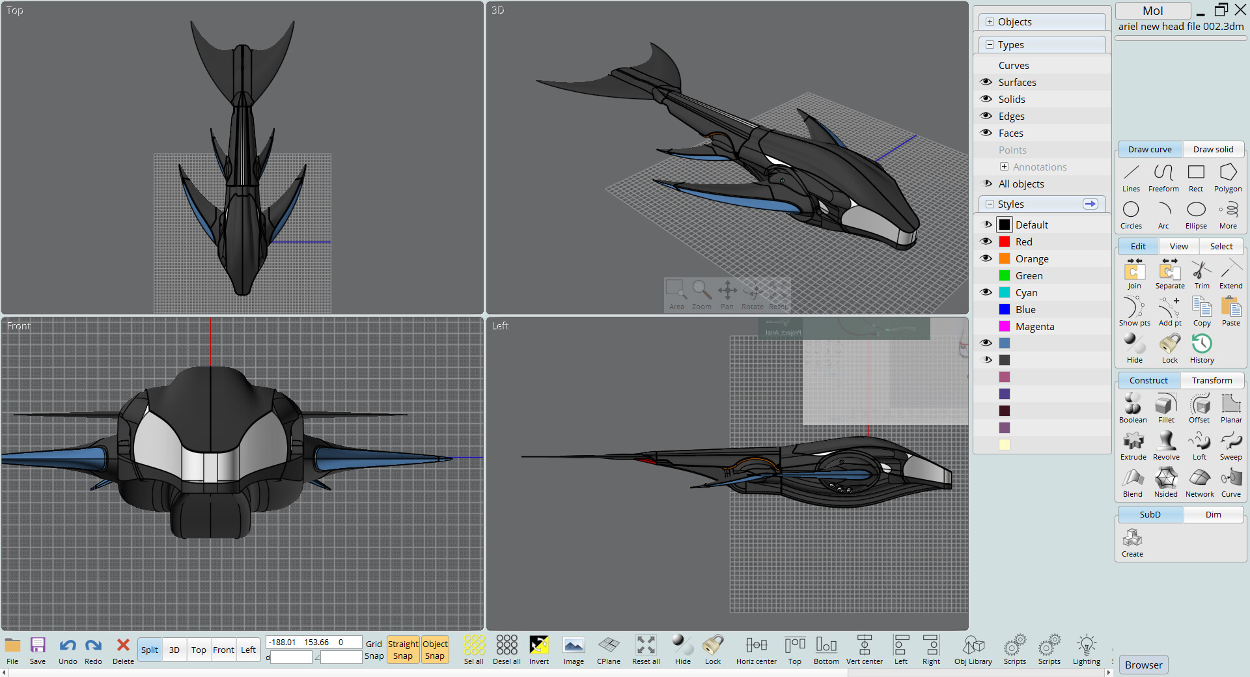This screenshot has height=677, width=1250.
Task: Open the History tool
Action: click(1201, 346)
